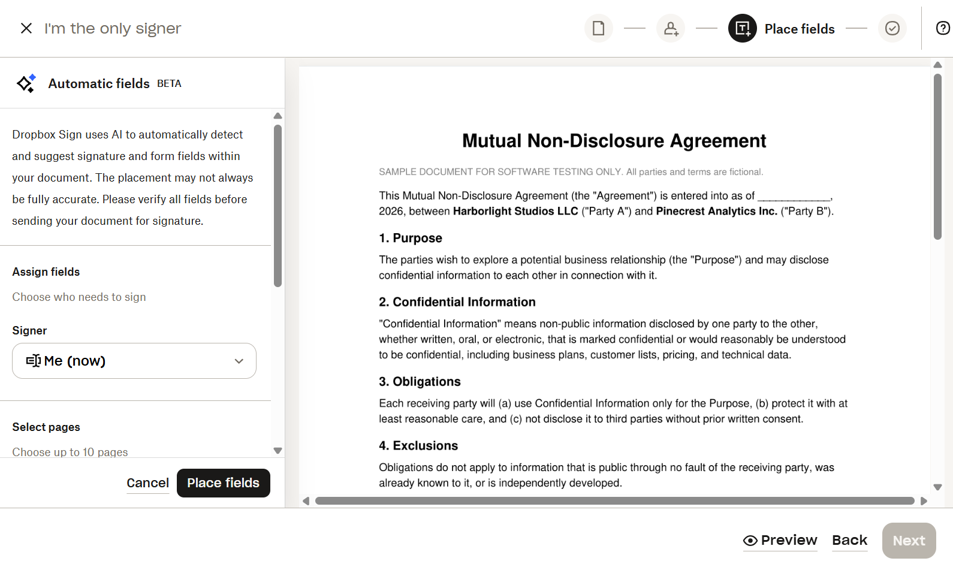Close the signing flow with X icon

point(26,28)
